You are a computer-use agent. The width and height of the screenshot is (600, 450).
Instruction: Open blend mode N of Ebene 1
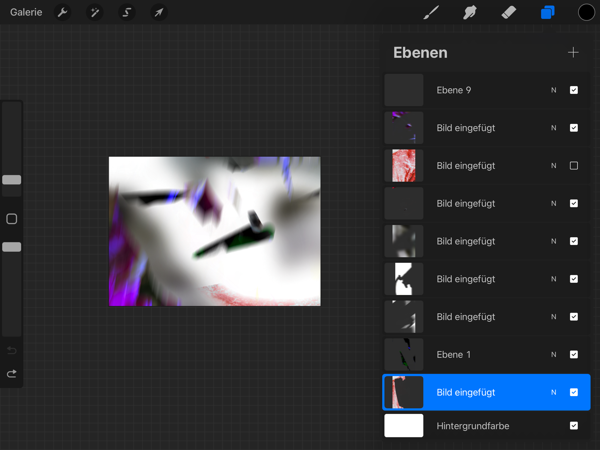(x=553, y=354)
